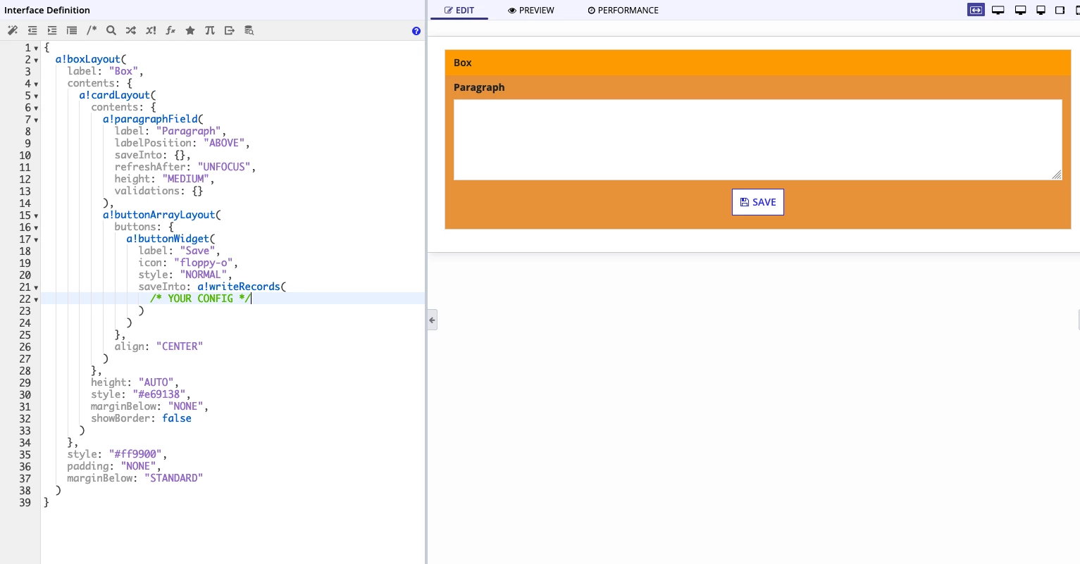Select the fit-width preview icon

[x=976, y=10]
